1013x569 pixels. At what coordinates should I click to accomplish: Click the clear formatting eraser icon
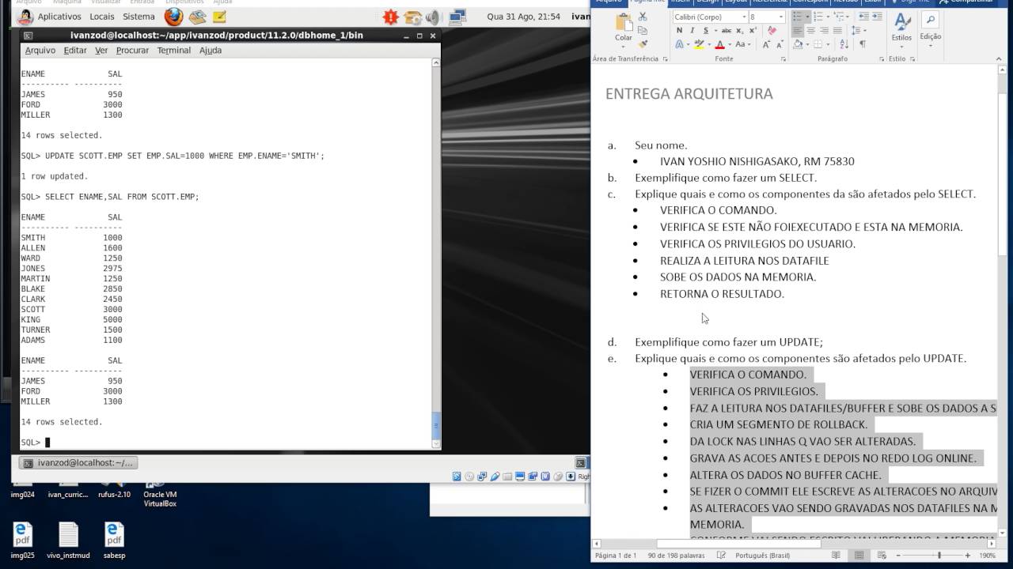(772, 31)
